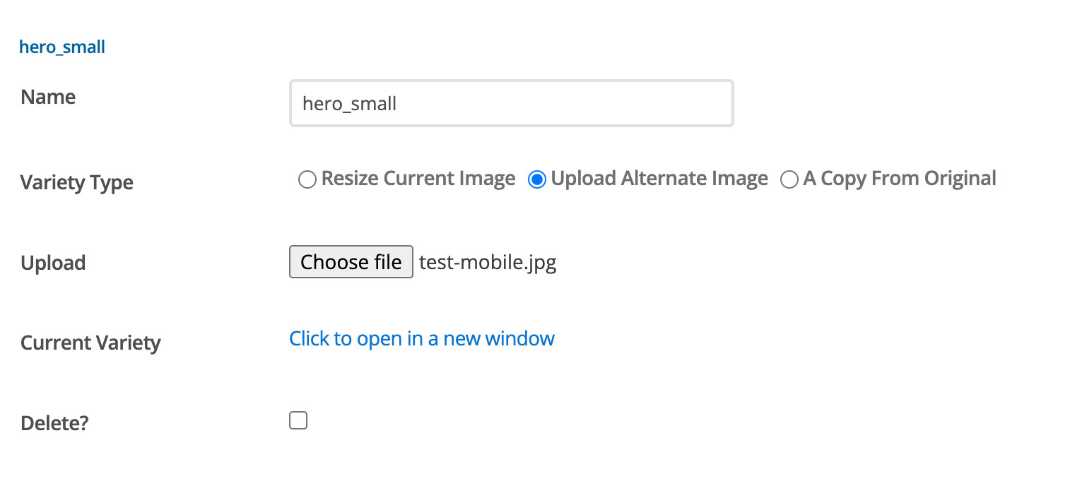Click the hero_small text inside the Name box
This screenshot has height=486, width=1070.
click(x=349, y=104)
